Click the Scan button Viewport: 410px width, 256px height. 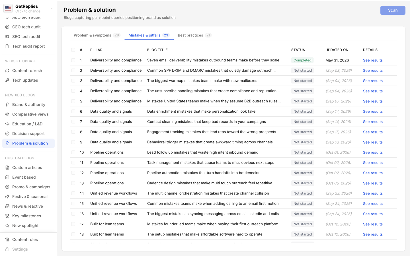click(393, 10)
